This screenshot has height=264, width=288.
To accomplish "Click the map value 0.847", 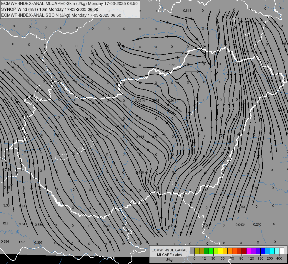I will tap(23, 206).
